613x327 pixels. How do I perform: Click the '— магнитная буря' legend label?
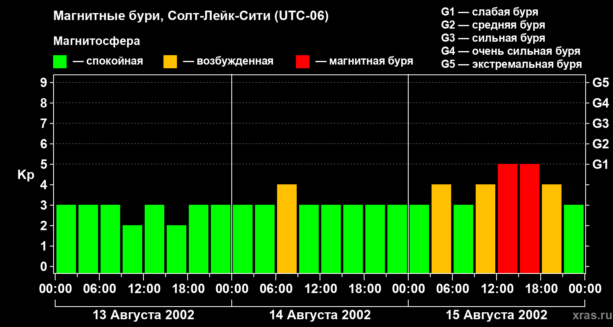click(364, 62)
